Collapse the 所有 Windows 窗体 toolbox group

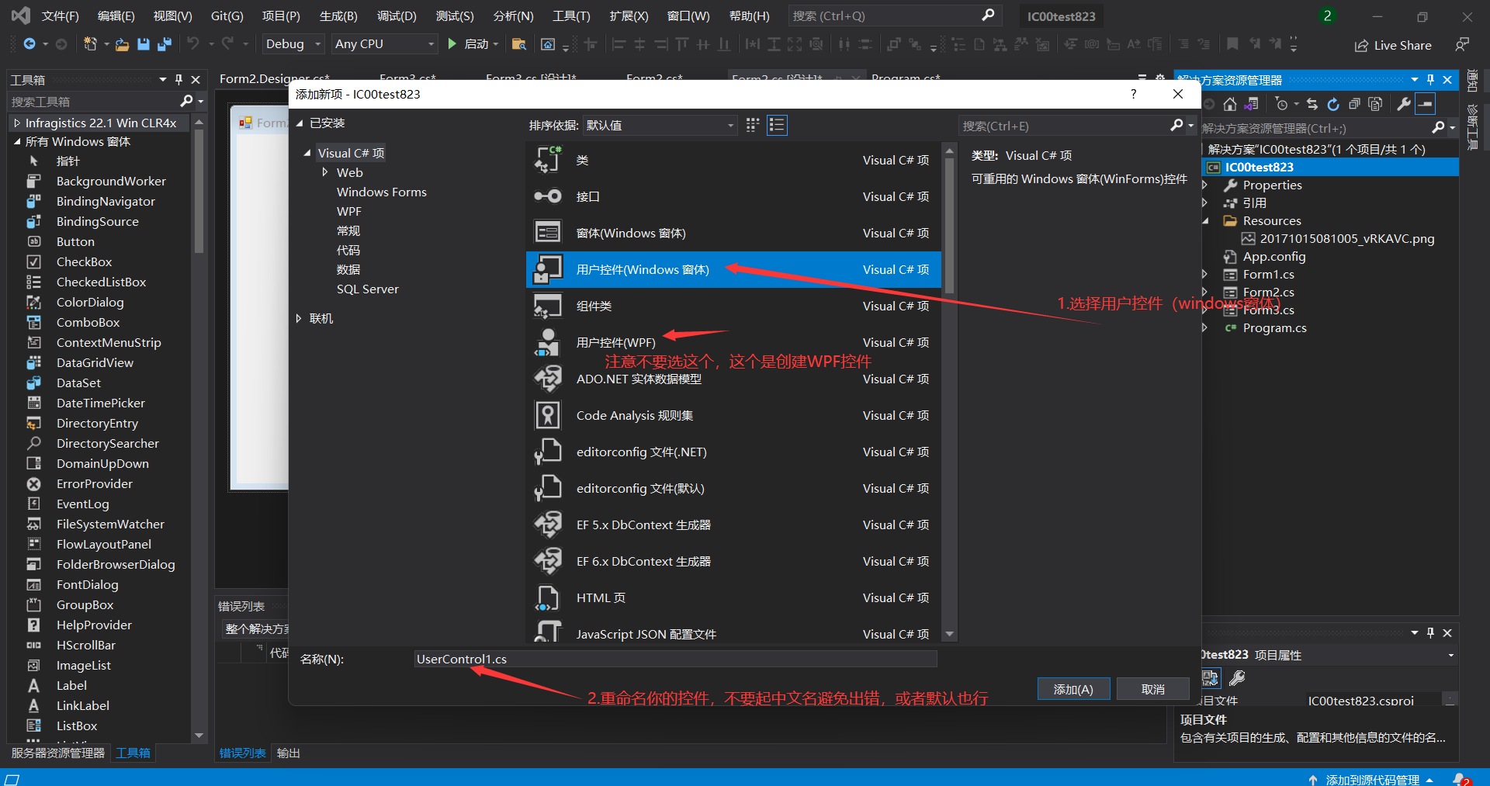[17, 141]
